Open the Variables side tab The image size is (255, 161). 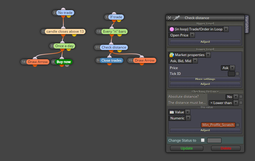tap(247, 24)
